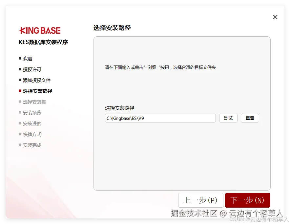Click the 重置 reset button
290x224 pixels.
pyautogui.click(x=250, y=118)
